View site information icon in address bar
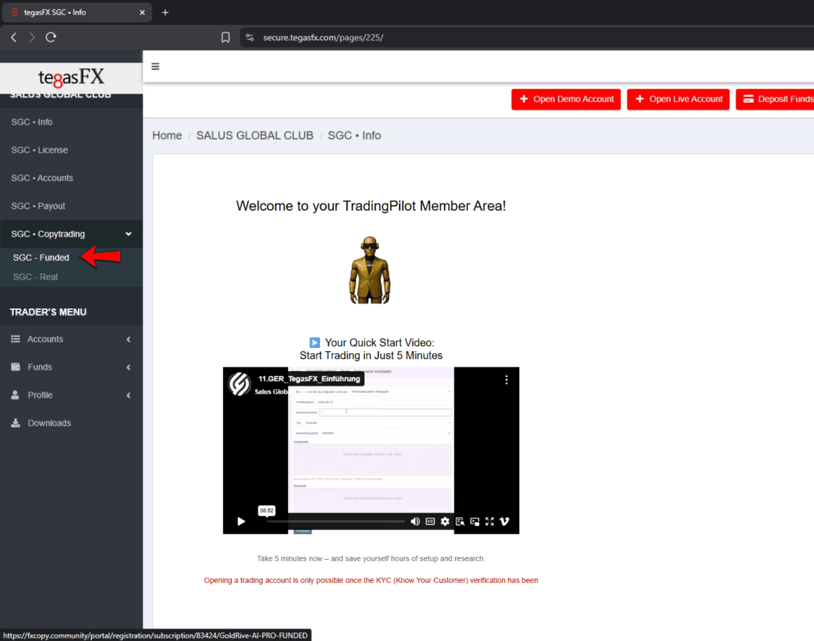The image size is (814, 641). pyautogui.click(x=250, y=38)
